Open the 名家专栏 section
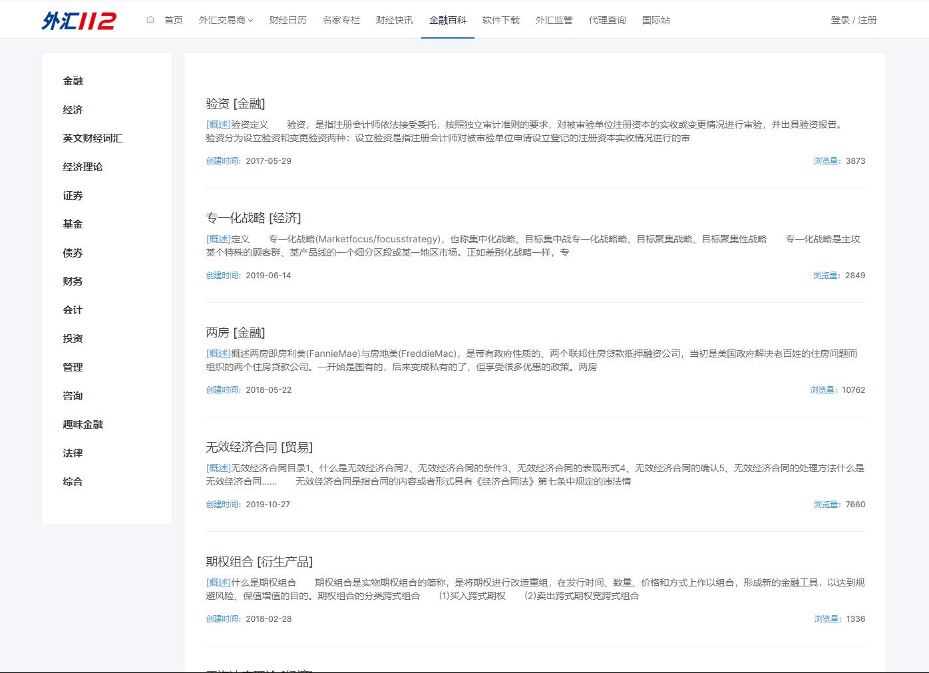Image resolution: width=929 pixels, height=673 pixels. [341, 20]
